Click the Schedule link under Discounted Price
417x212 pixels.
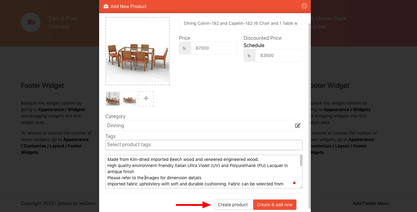pos(254,45)
